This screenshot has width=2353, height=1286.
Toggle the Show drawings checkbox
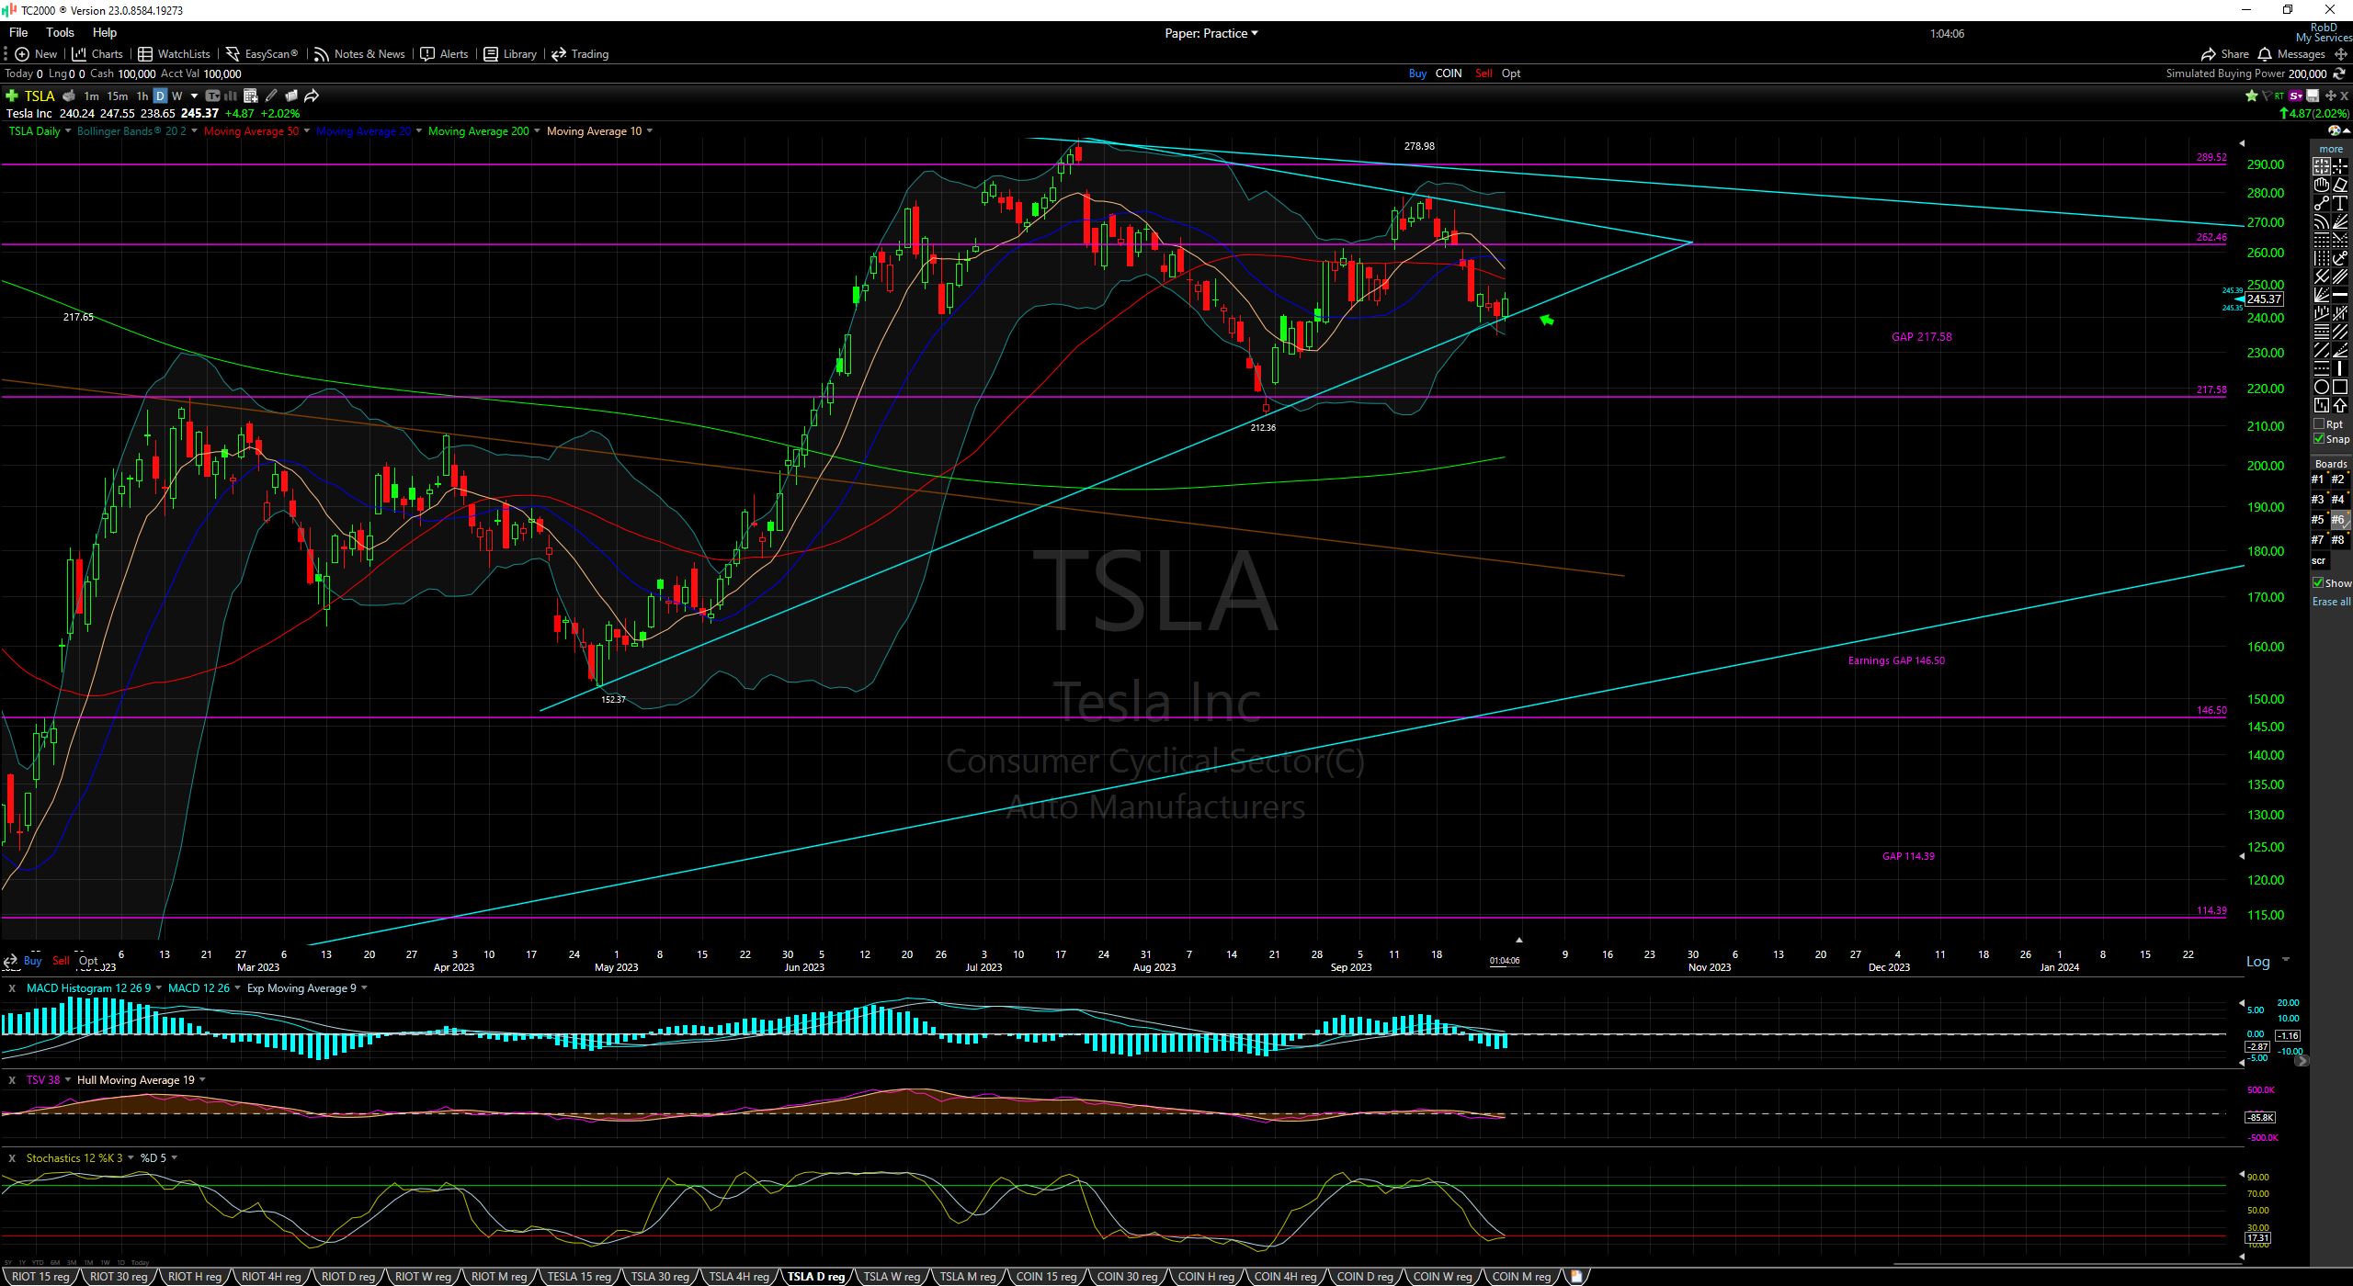point(2318,583)
